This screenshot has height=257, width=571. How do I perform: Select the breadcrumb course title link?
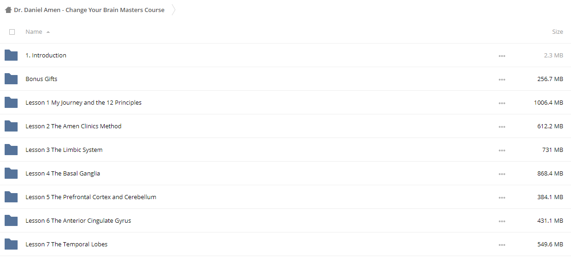[x=89, y=10]
